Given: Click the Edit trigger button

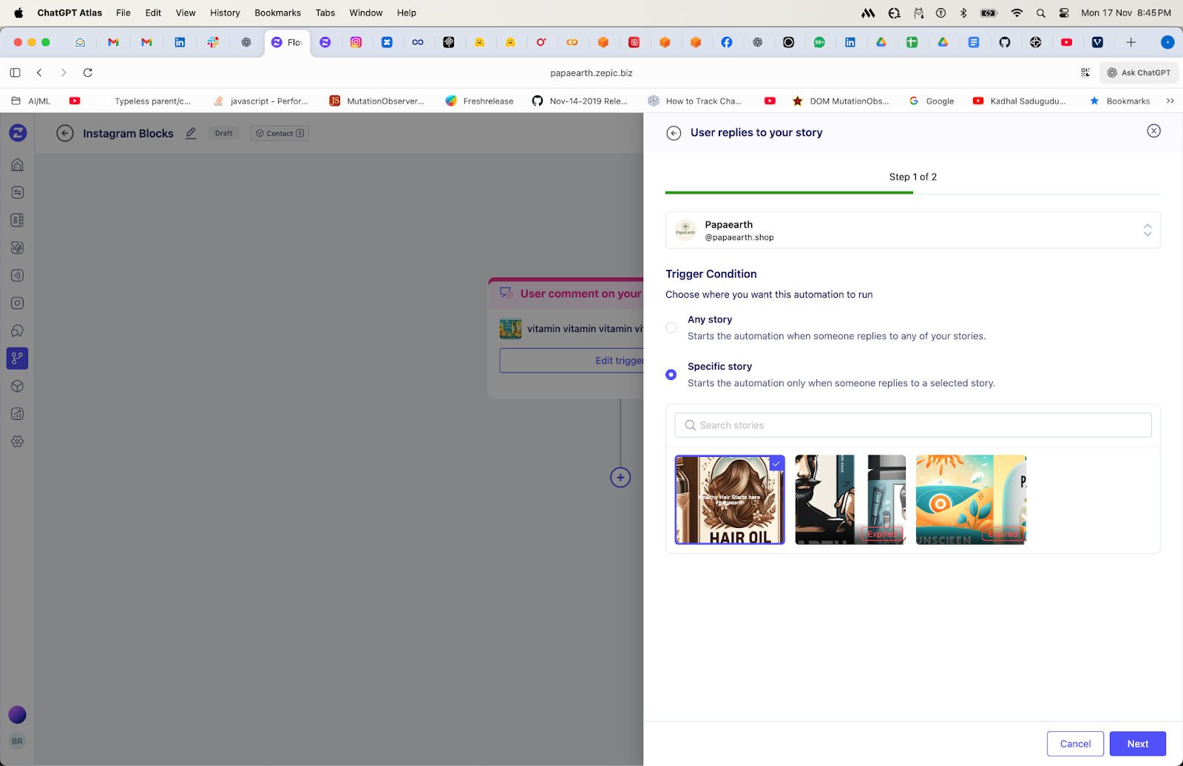Looking at the screenshot, I should point(572,360).
